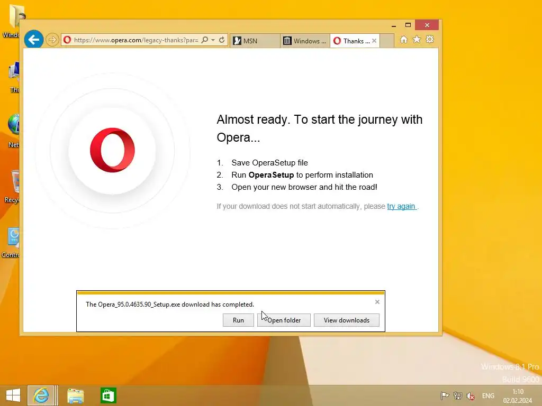542x406 pixels.
Task: Open Action Center flag tray icon
Action: click(x=445, y=396)
